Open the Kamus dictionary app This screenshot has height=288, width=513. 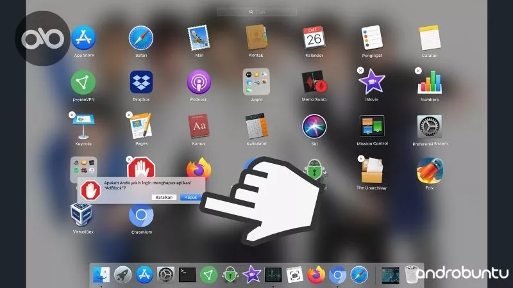pyautogui.click(x=199, y=126)
